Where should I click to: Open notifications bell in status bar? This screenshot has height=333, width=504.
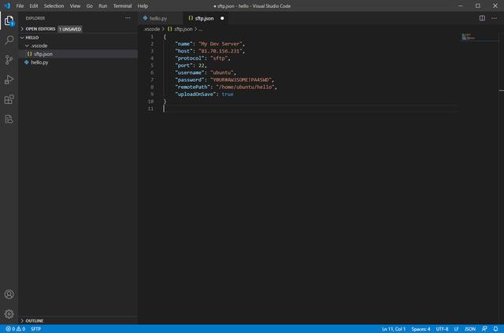click(495, 329)
